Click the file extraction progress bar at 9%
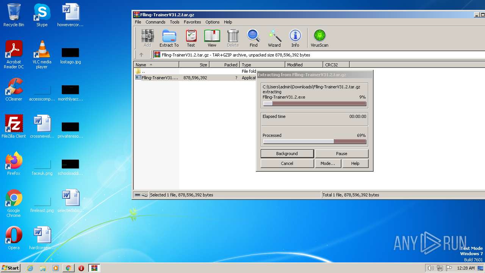 (314, 104)
